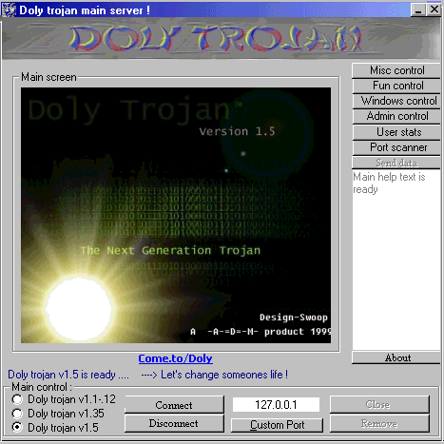
Task: Click the Connect button
Action: click(x=174, y=405)
